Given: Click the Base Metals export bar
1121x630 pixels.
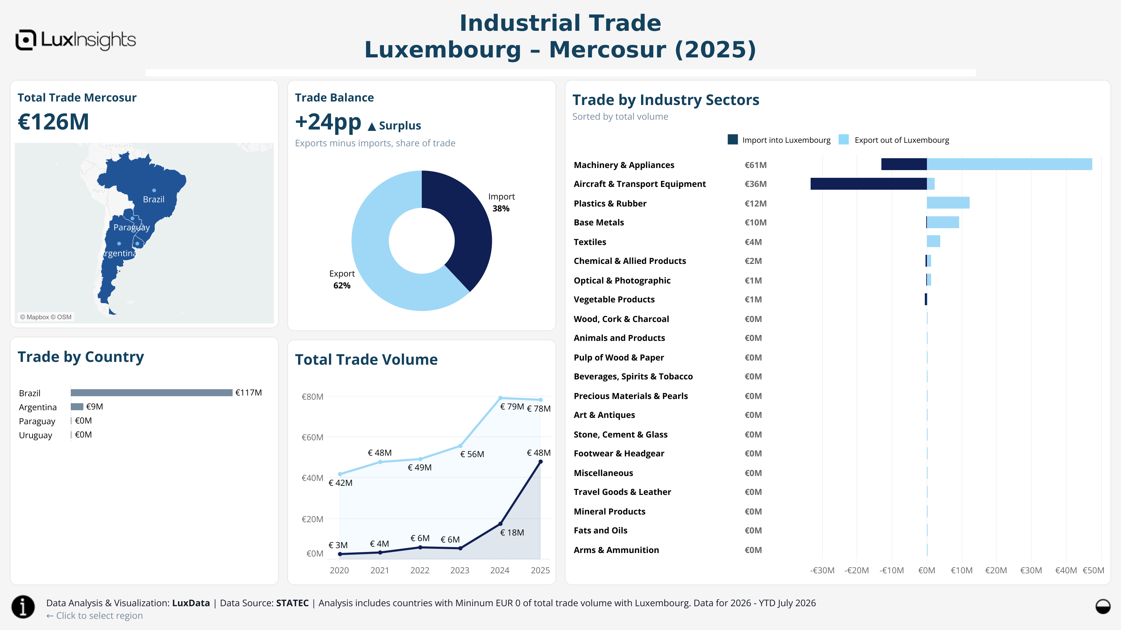Looking at the screenshot, I should (943, 222).
